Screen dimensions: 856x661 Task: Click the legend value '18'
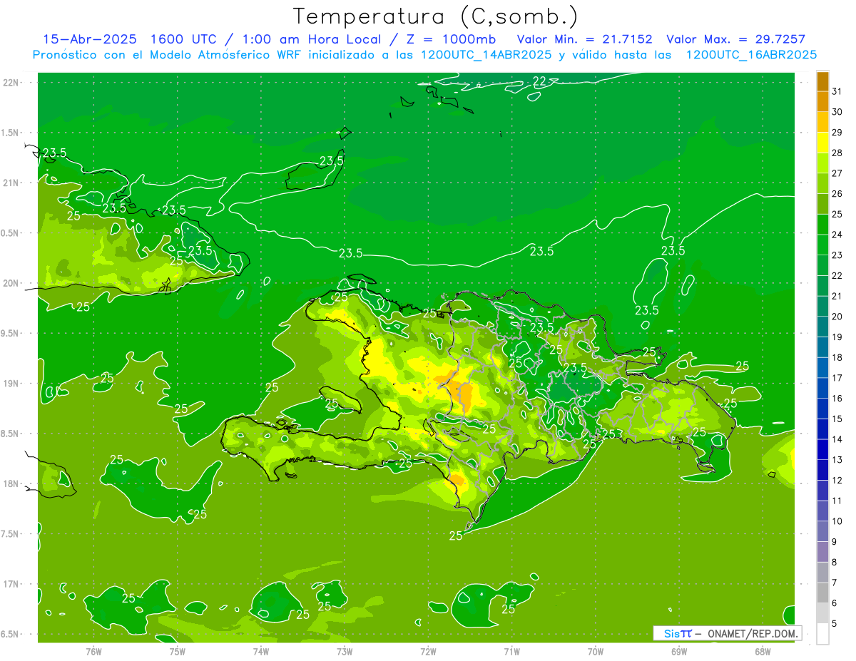pyautogui.click(x=837, y=357)
